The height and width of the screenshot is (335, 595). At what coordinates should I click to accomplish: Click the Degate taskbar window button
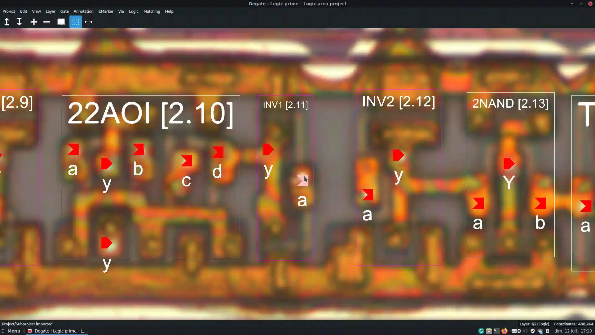click(57, 331)
